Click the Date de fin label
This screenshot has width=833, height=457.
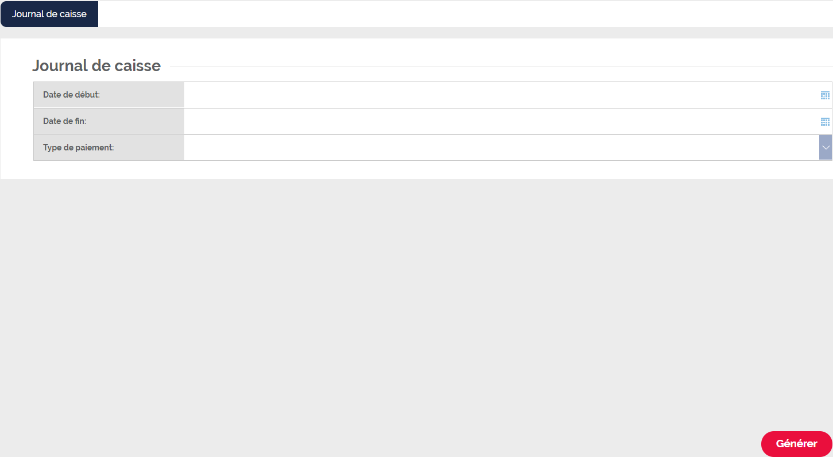(64, 121)
